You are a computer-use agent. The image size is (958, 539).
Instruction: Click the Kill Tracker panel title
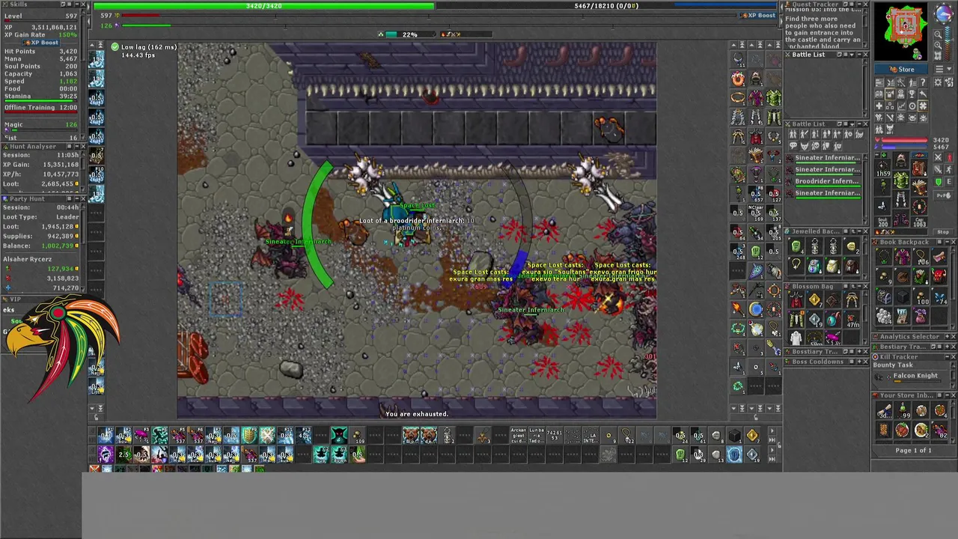pyautogui.click(x=898, y=357)
